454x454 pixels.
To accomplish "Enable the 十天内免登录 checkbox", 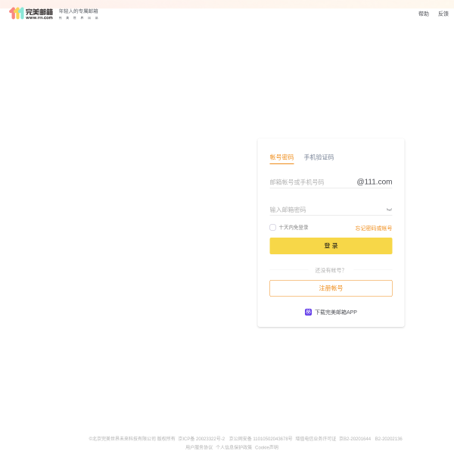I will coord(272,227).
